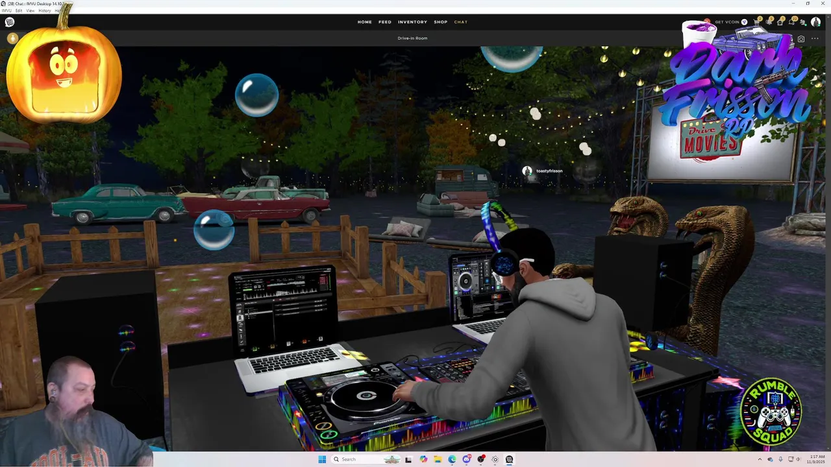
Task: Open Microsoft Edge from the taskbar
Action: tap(452, 459)
